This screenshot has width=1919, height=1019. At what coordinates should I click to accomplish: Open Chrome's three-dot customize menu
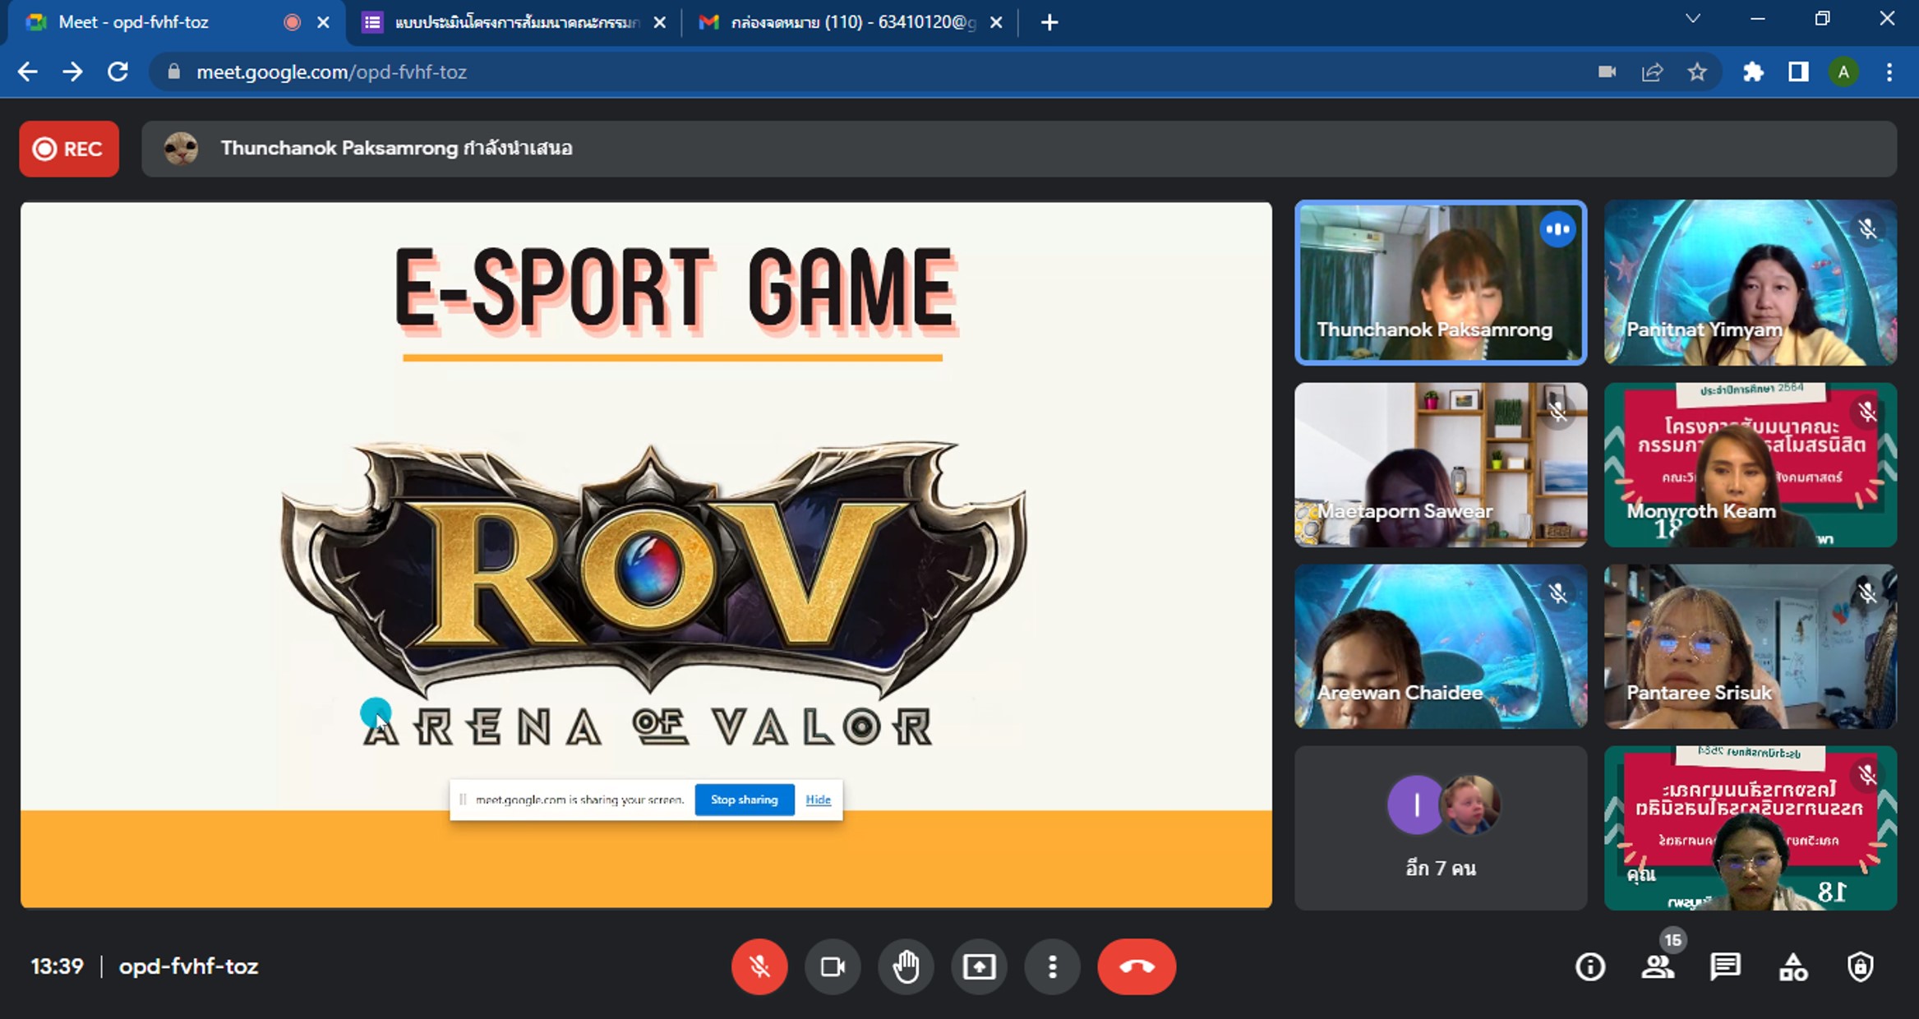pos(1889,72)
